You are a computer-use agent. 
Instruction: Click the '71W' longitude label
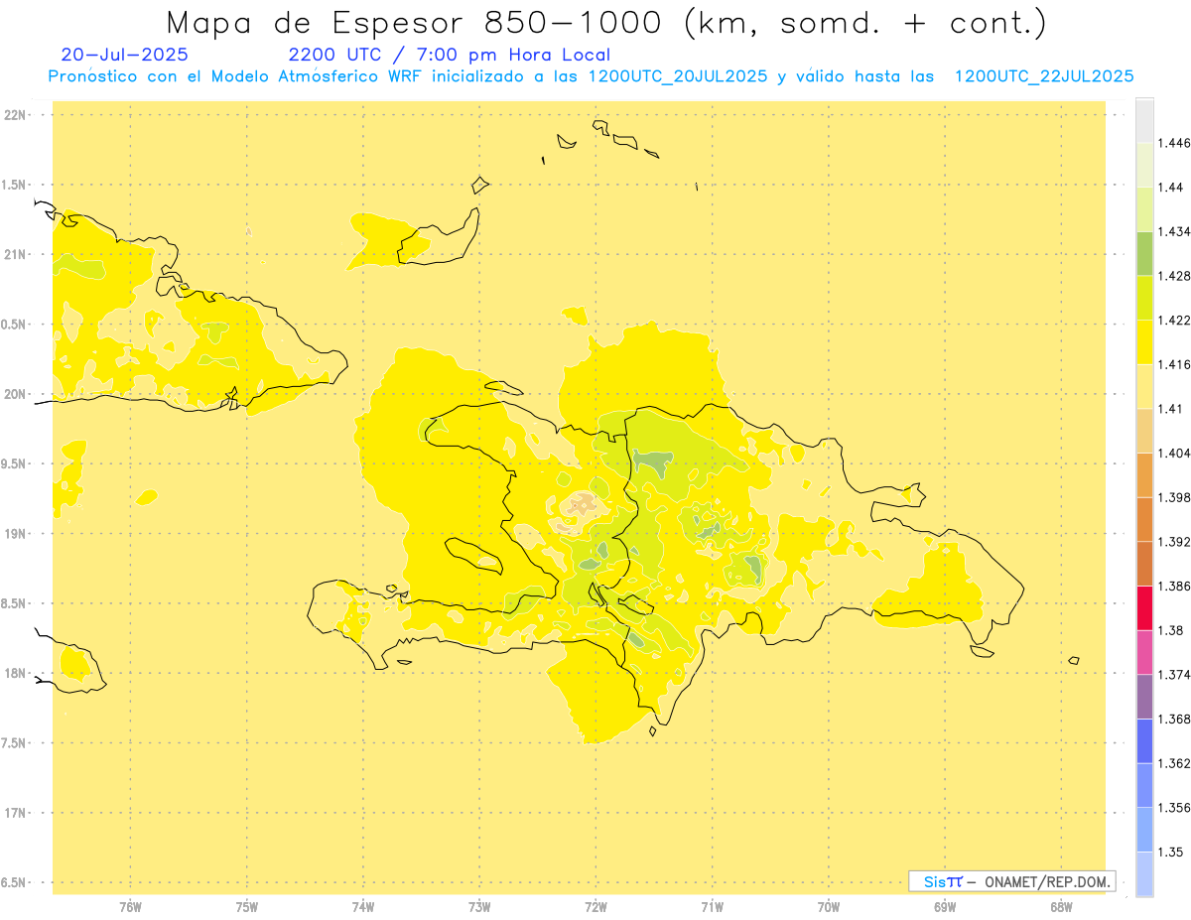[712, 907]
